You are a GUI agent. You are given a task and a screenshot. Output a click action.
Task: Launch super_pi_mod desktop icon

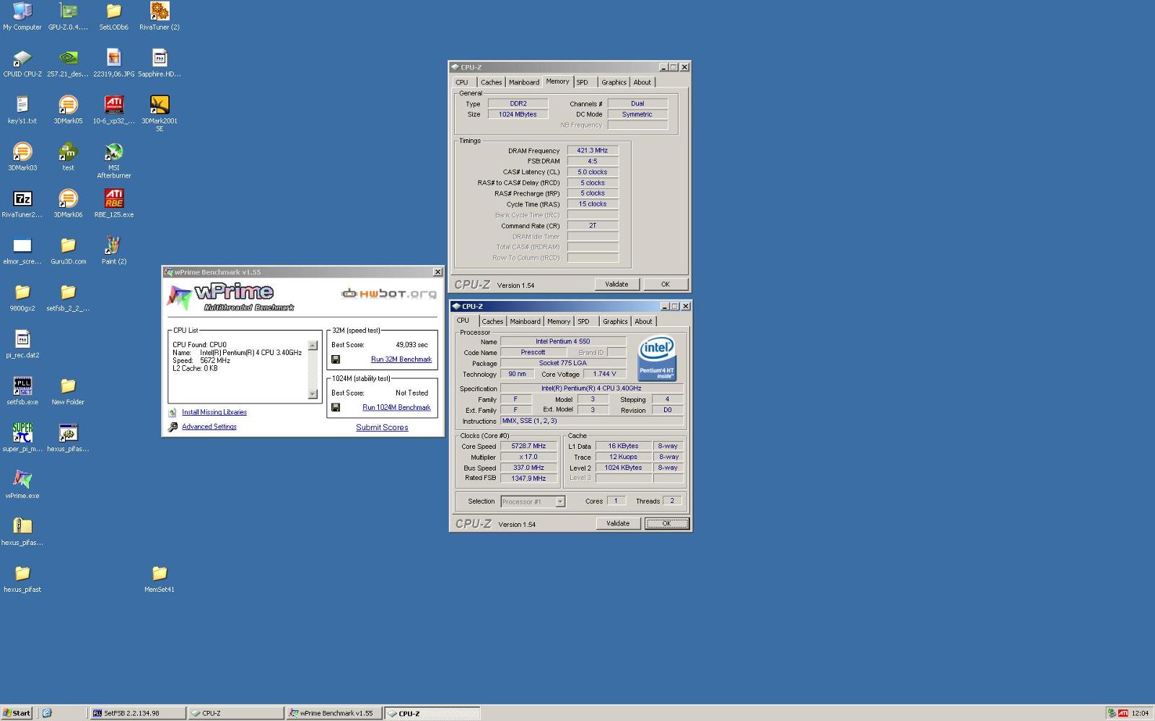22,433
